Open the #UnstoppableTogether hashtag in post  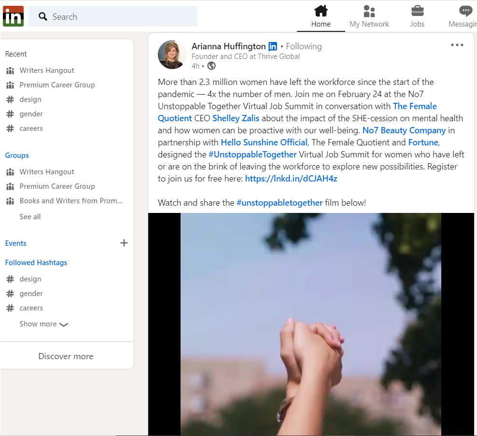click(253, 155)
